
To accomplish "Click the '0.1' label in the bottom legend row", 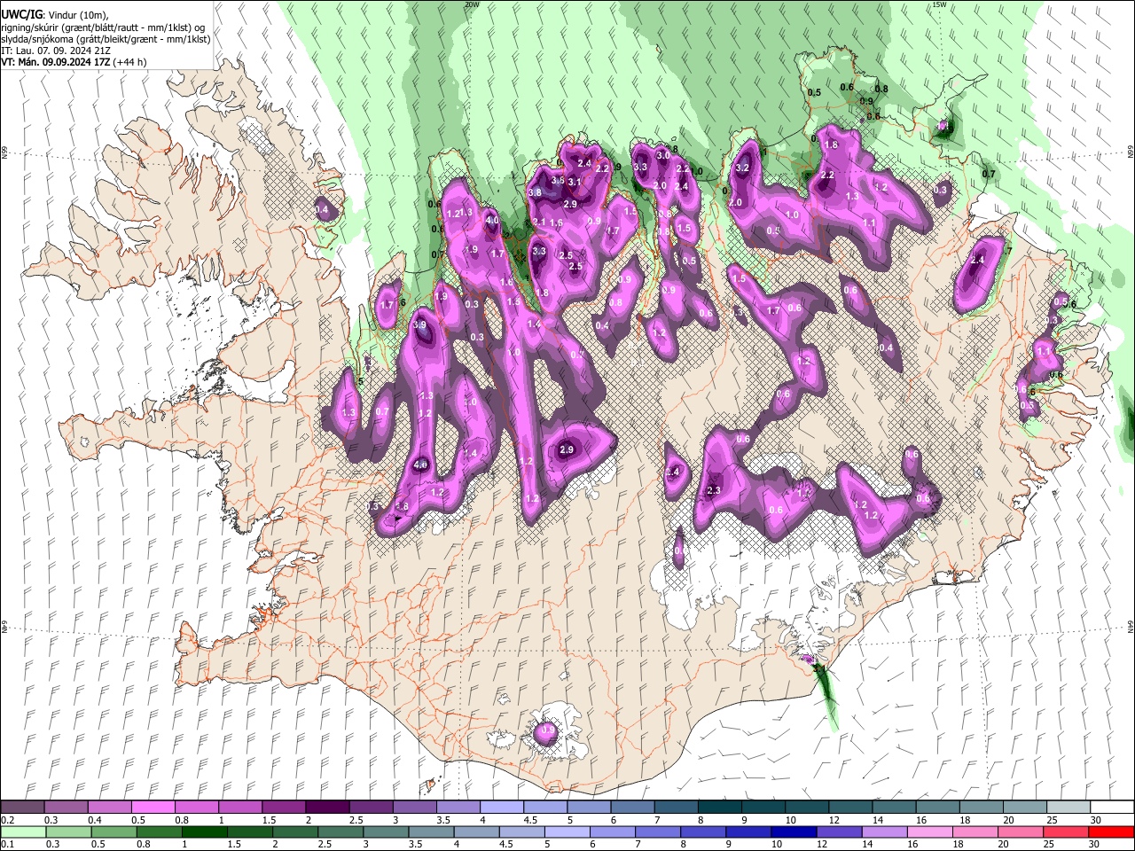I will (7, 844).
